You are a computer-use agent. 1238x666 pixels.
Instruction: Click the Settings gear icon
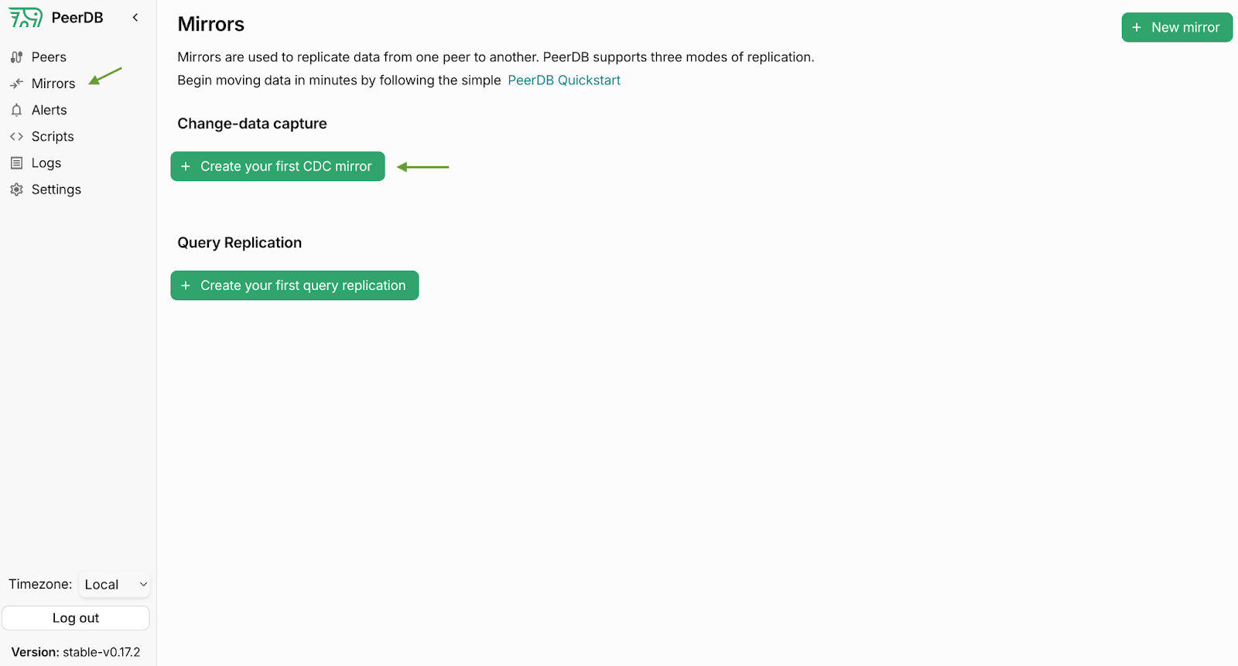16,190
